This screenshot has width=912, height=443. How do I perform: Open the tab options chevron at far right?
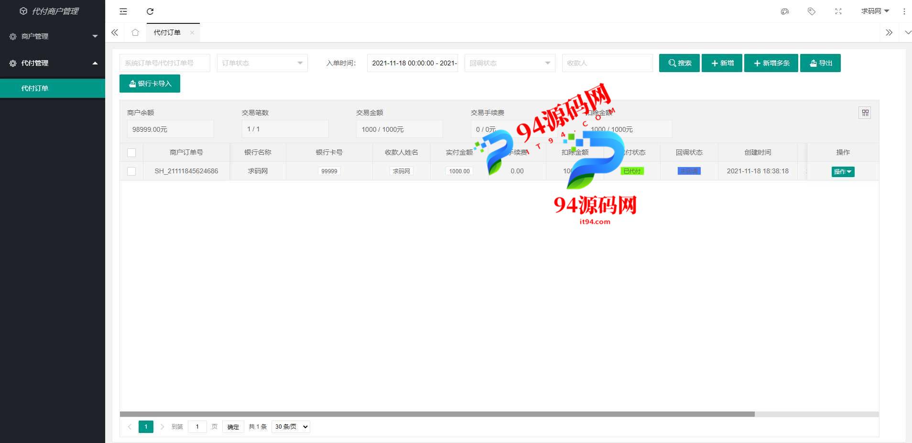908,32
